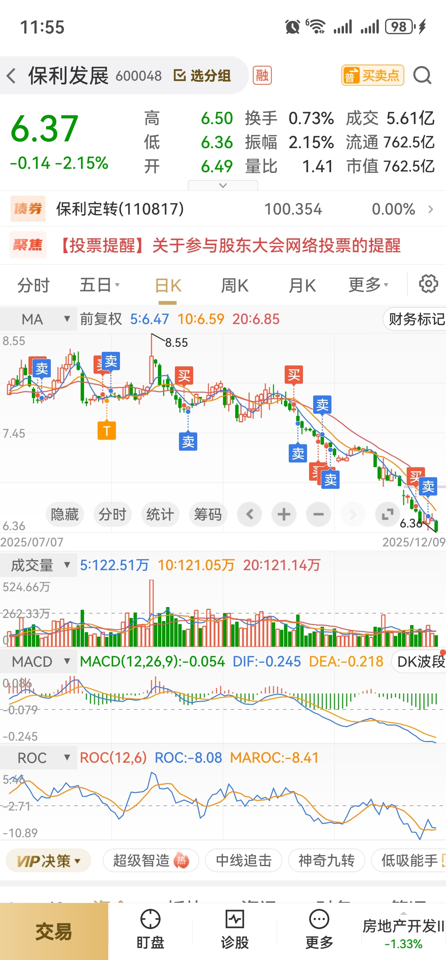The width and height of the screenshot is (446, 960).
Task: Read the 投票提醒 shareholder voting notice
Action: coord(230,245)
